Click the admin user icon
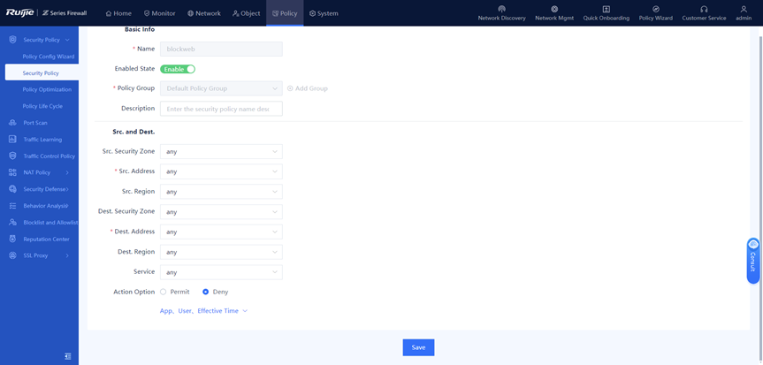The width and height of the screenshot is (763, 365). (x=744, y=9)
